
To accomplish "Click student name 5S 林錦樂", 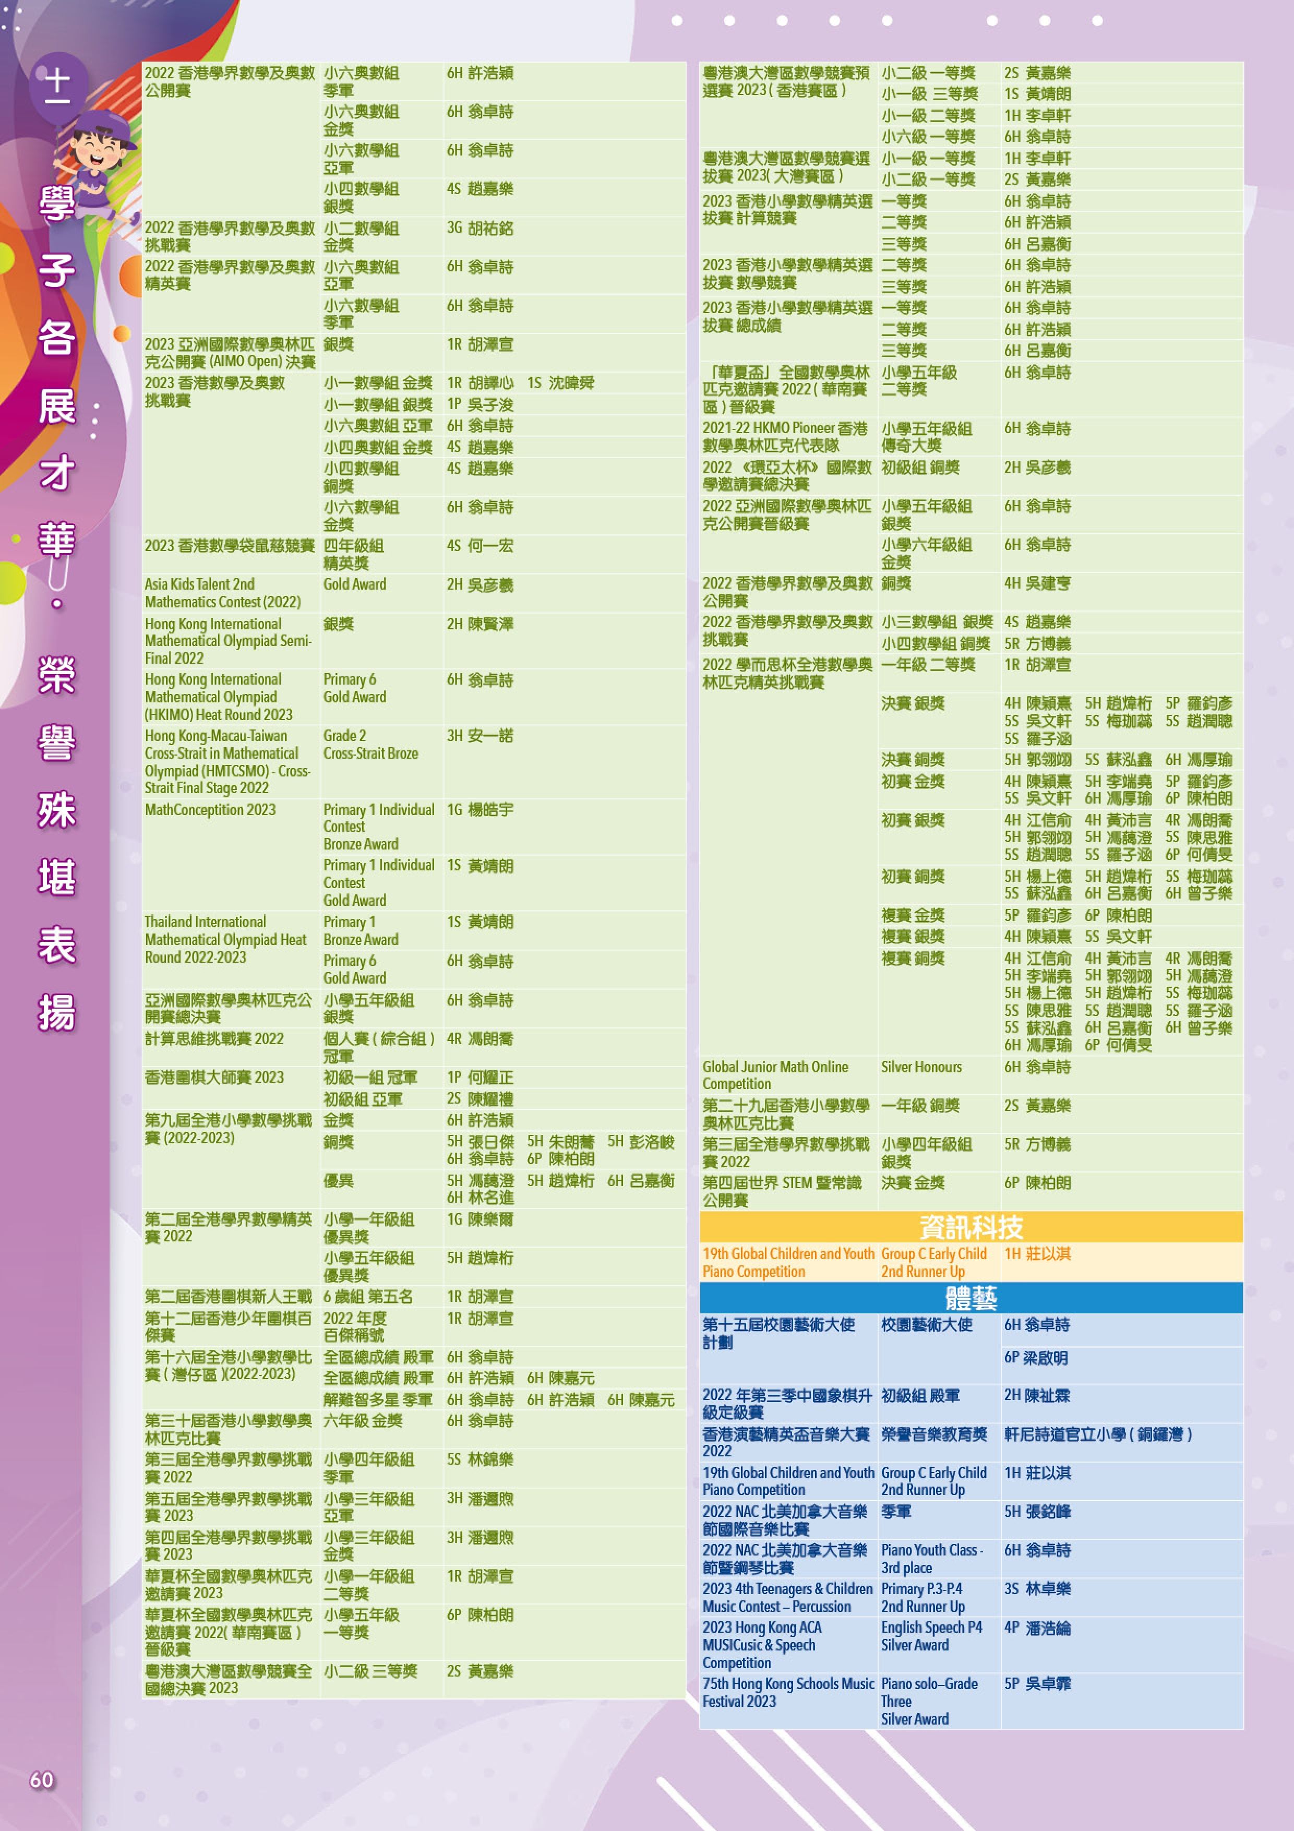I will pos(479,1460).
